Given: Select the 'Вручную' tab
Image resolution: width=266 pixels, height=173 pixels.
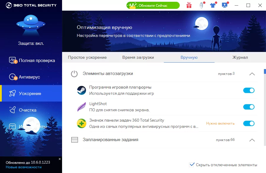Looking at the screenshot, I should [189, 58].
